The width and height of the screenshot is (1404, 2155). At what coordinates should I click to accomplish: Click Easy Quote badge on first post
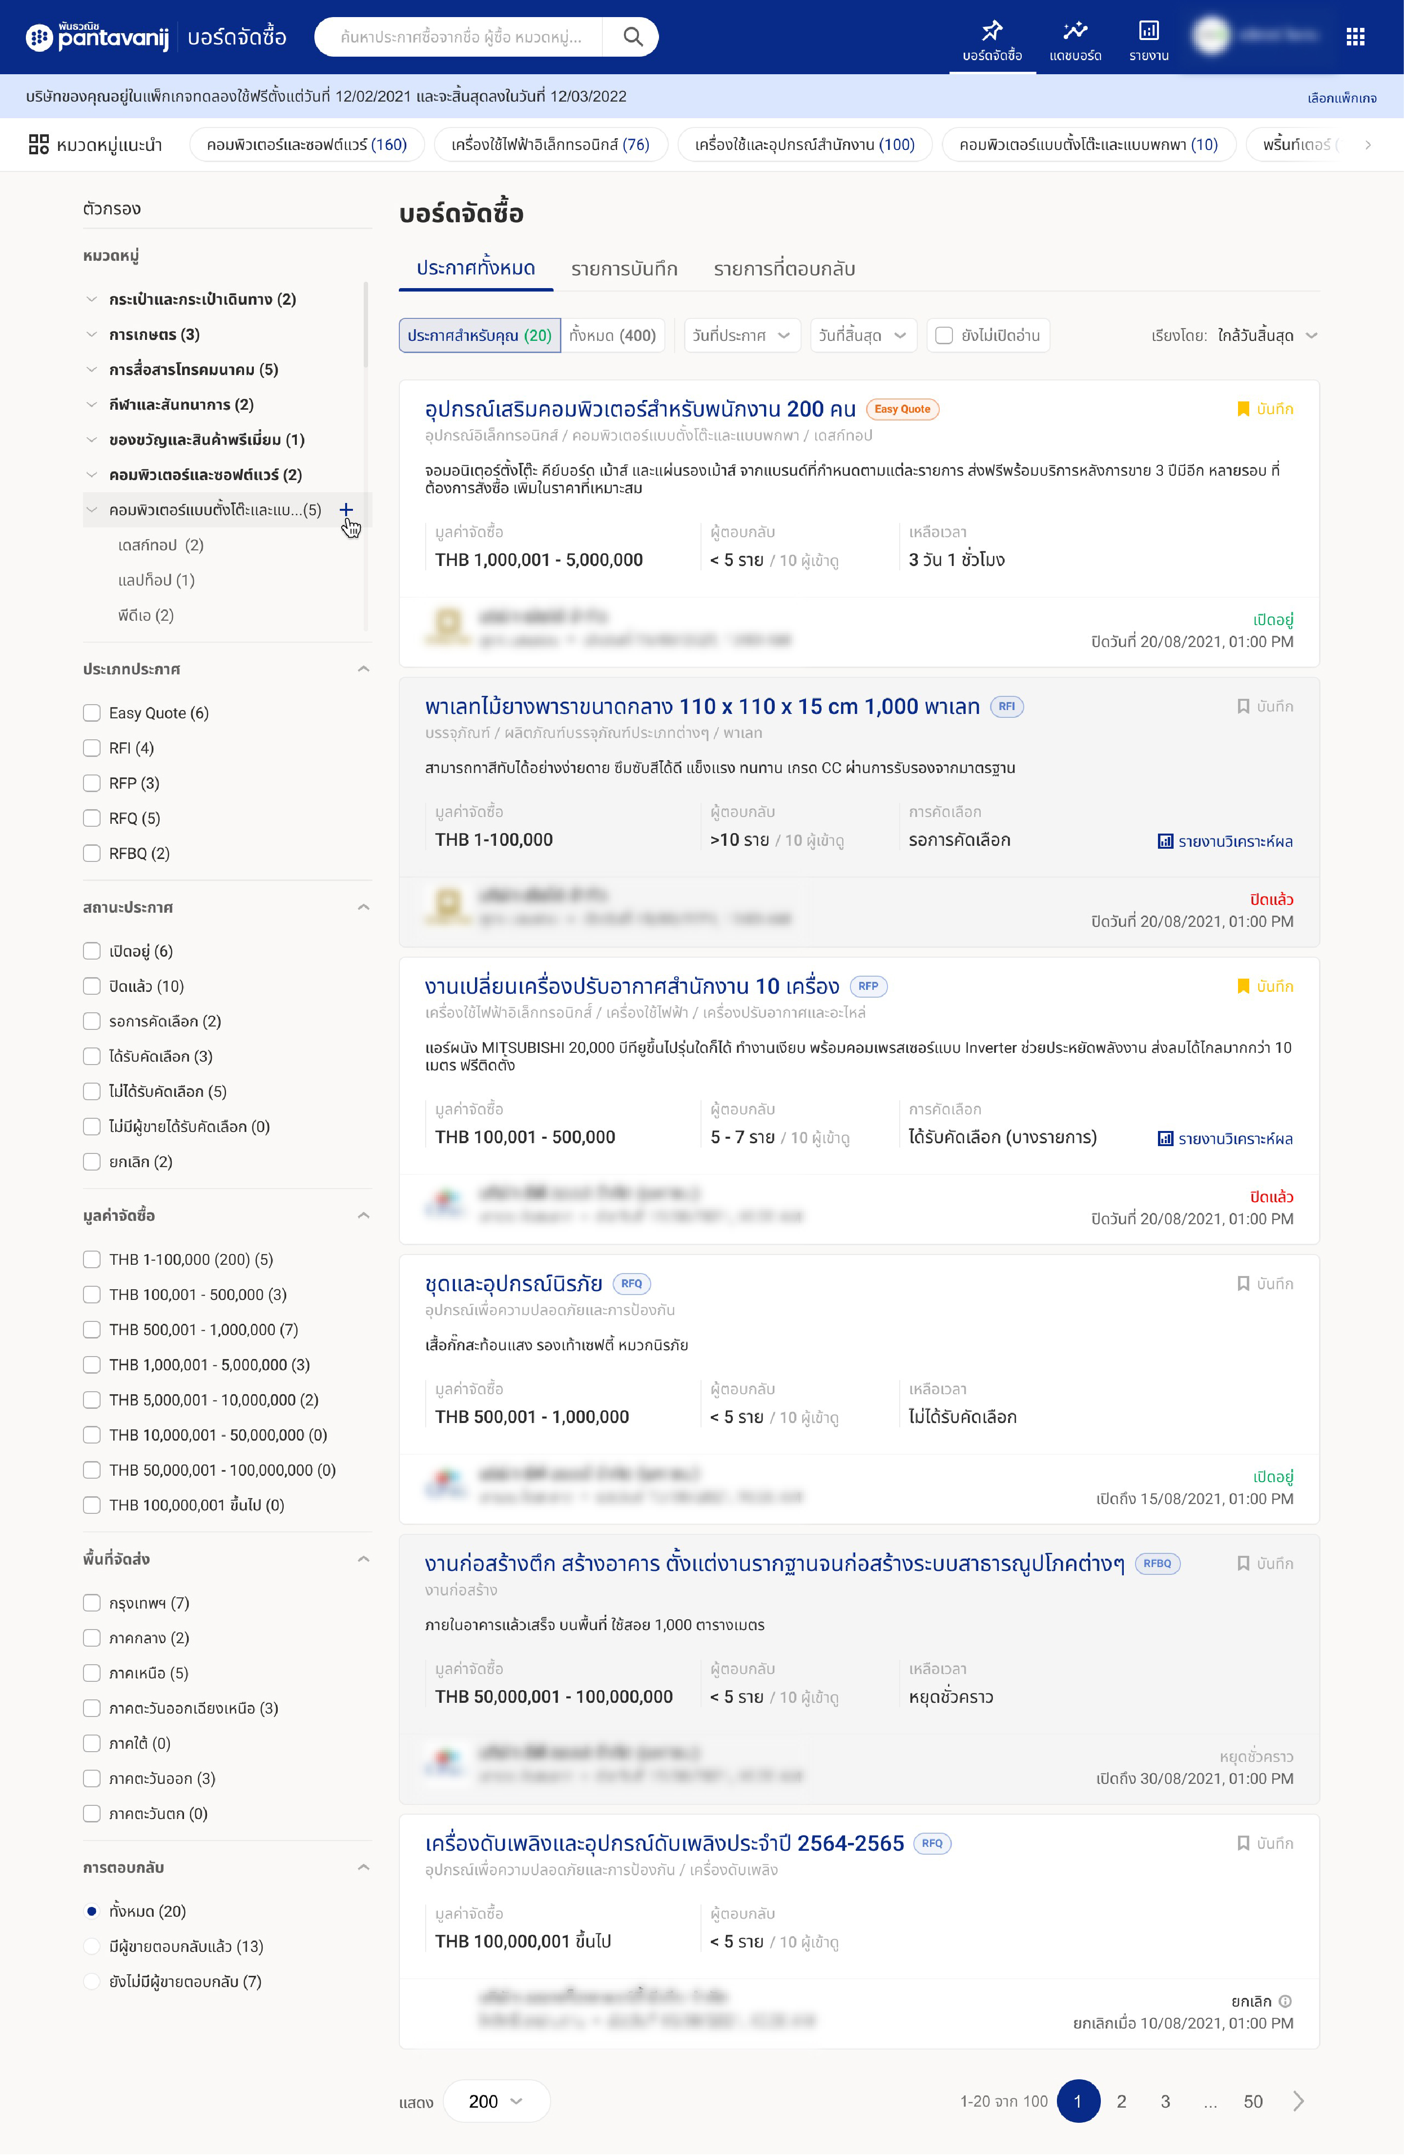pos(903,409)
